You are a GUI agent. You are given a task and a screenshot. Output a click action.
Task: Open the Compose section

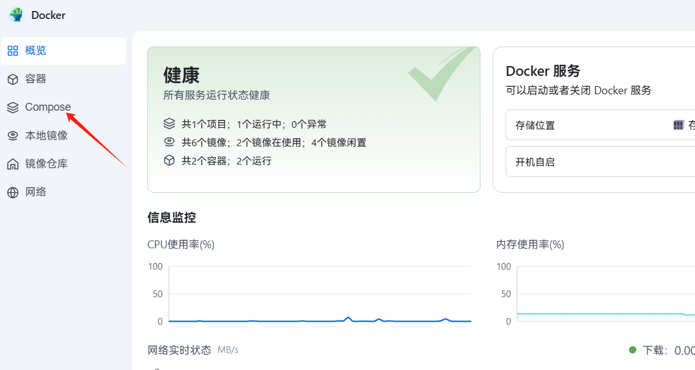pos(64,108)
